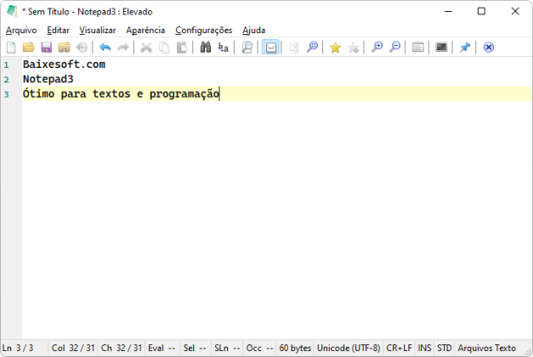Click on the text line Notepad3
The height and width of the screenshot is (357, 533).
pyautogui.click(x=48, y=79)
